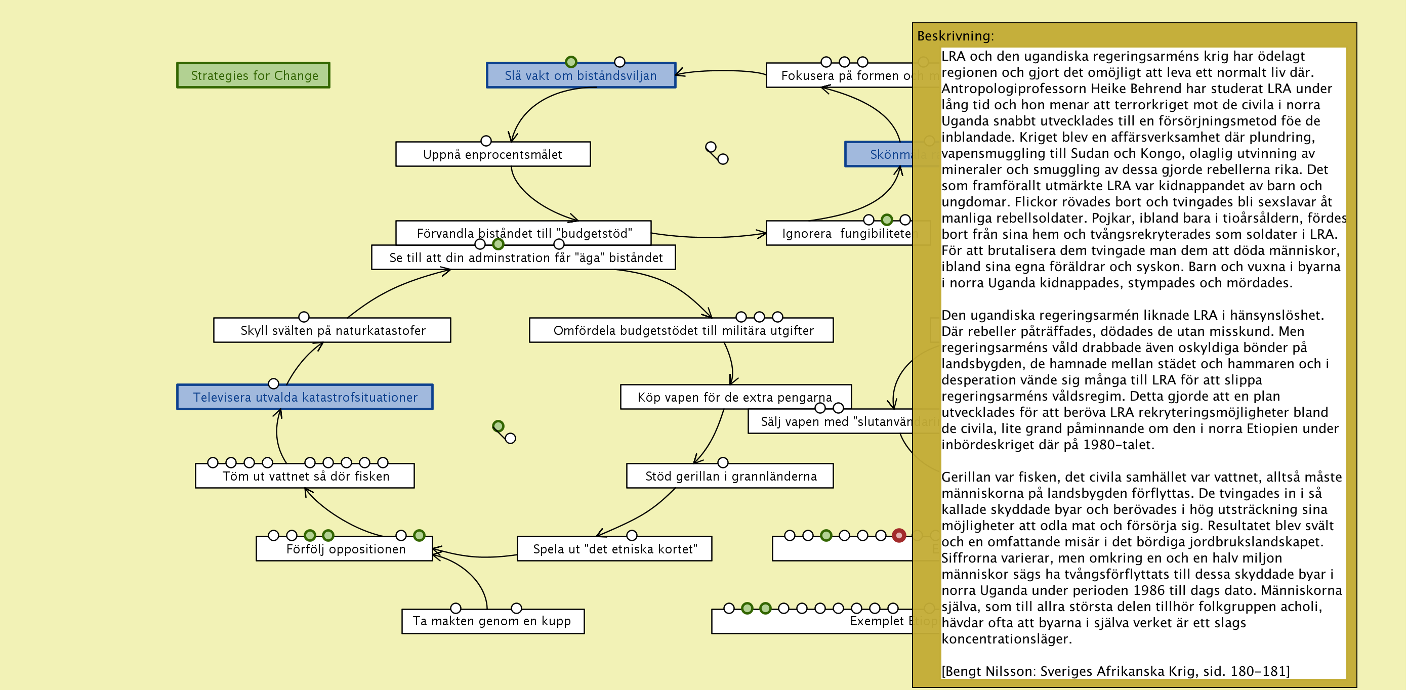Click green circle above Se till att din adminstration
This screenshot has height=690, width=1407.
(x=498, y=244)
